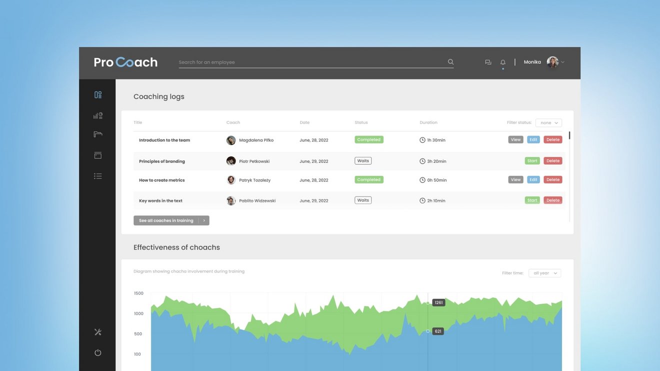Click the search for an employee field
The width and height of the screenshot is (660, 371).
(310, 62)
